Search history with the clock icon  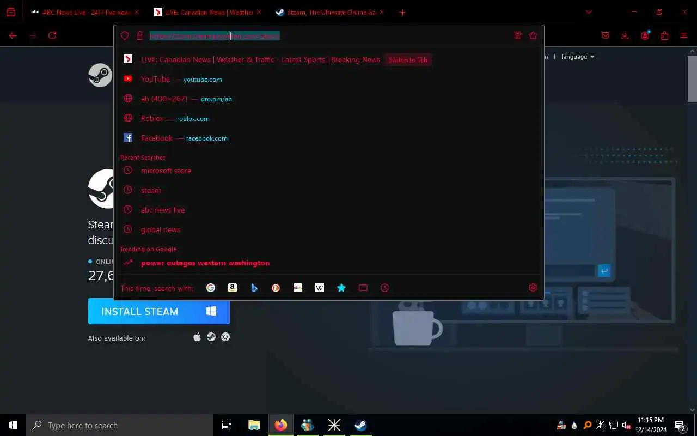pos(385,288)
